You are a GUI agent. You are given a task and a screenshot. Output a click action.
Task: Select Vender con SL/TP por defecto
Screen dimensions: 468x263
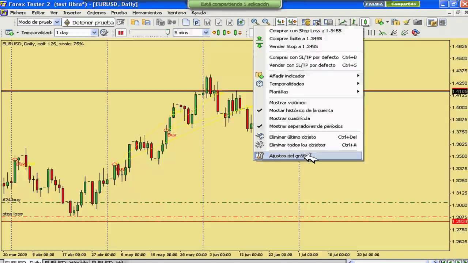[x=308, y=65]
